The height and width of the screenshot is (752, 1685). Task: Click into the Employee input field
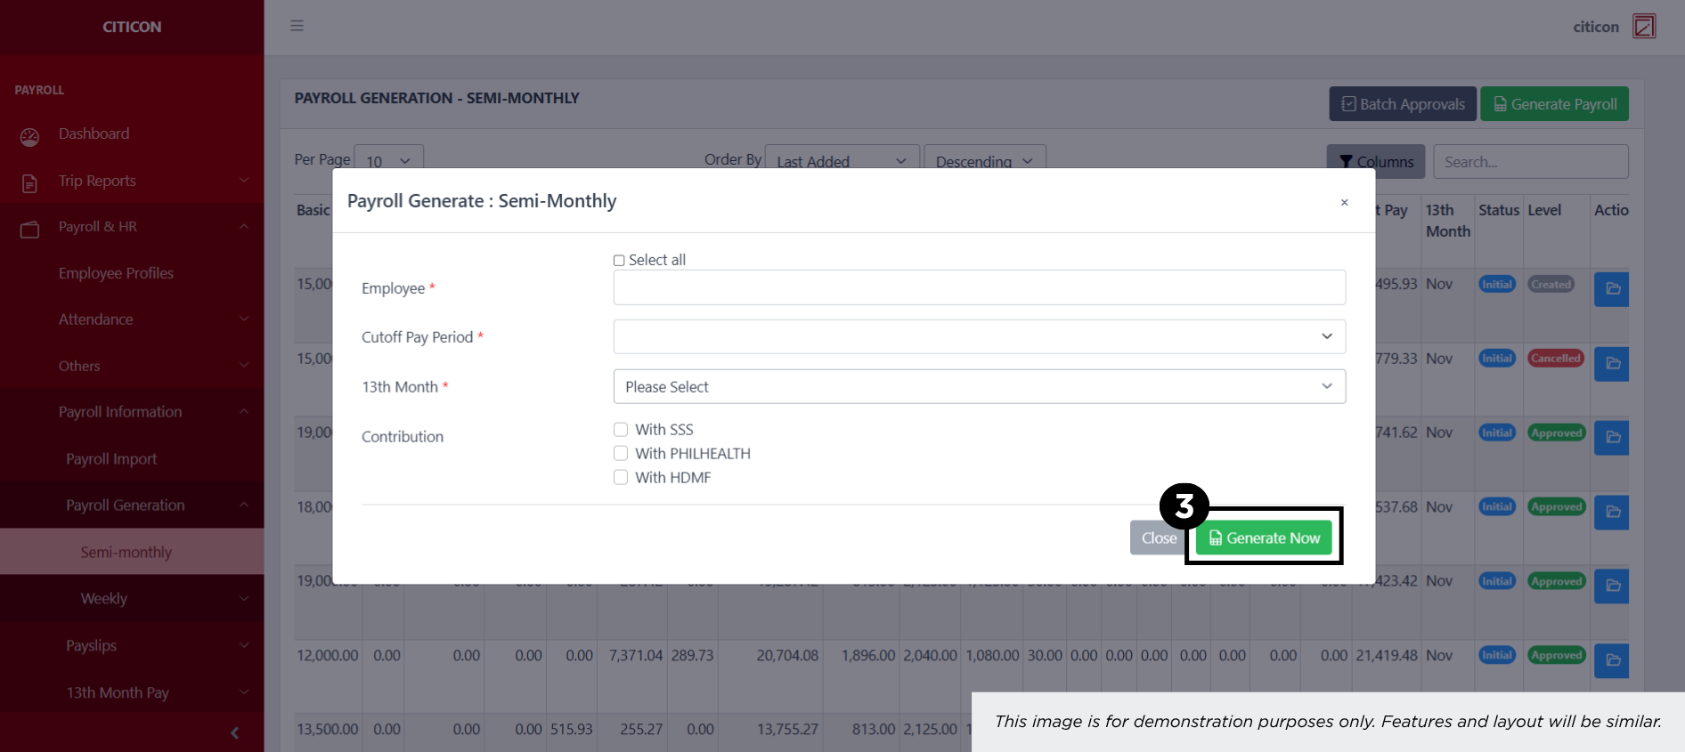click(979, 287)
